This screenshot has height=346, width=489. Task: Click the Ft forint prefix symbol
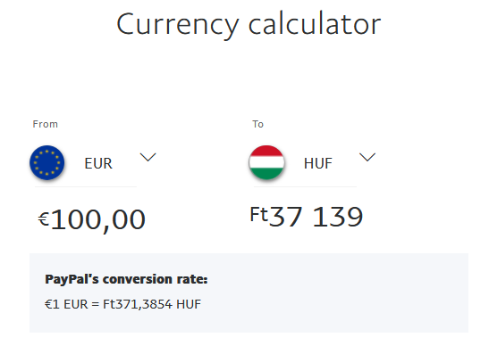(259, 214)
